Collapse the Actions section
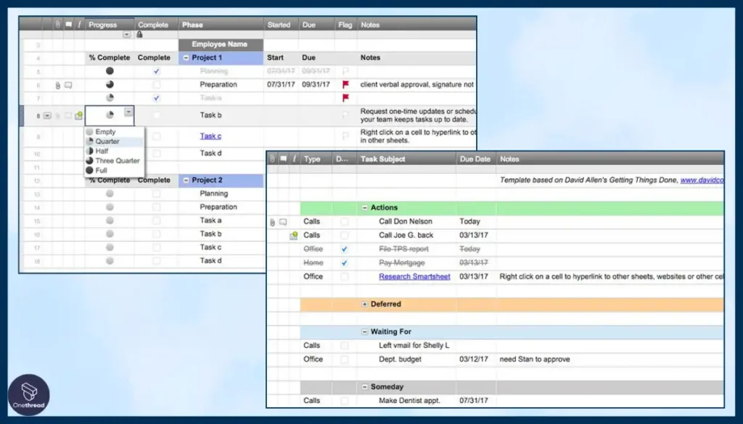743x424 pixels. coord(364,208)
